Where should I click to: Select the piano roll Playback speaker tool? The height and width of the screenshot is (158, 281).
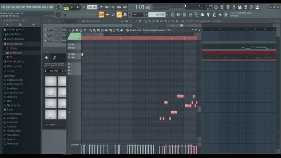pyautogui.click(x=122, y=30)
